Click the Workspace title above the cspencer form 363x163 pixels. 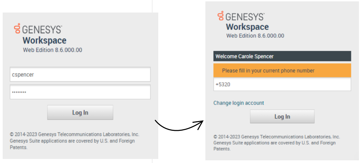coord(44,40)
